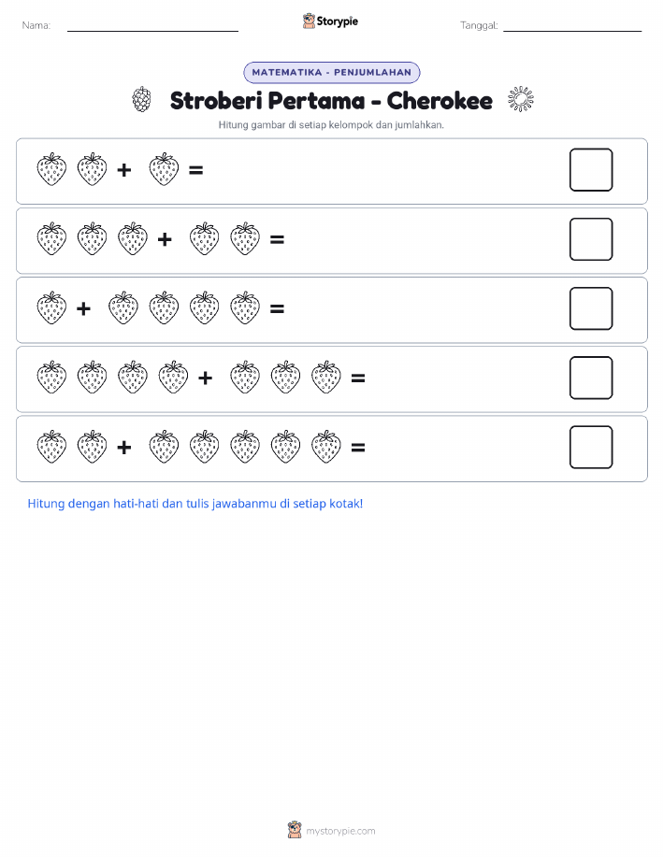Click the Storypie bear logo at top
Screen dimensions: 663x857
(x=309, y=21)
